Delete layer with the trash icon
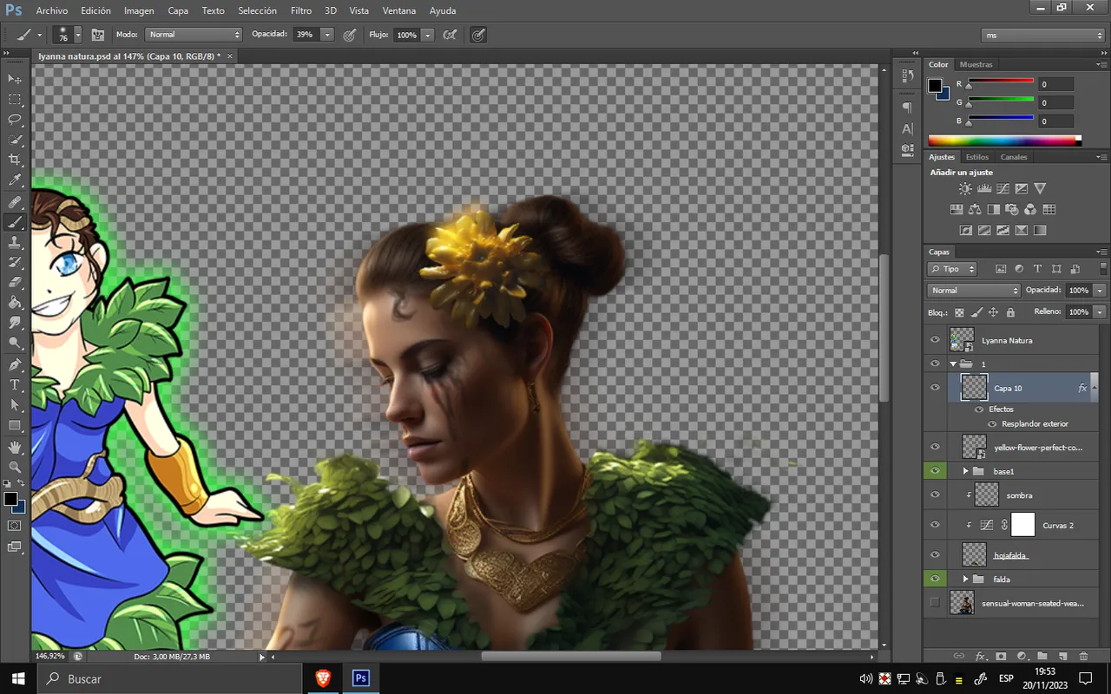The width and height of the screenshot is (1111, 694). pos(1083,657)
